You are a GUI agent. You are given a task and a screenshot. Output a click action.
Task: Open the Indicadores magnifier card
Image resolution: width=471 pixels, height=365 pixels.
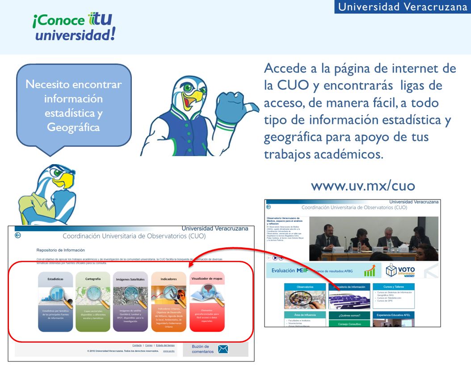[168, 301]
